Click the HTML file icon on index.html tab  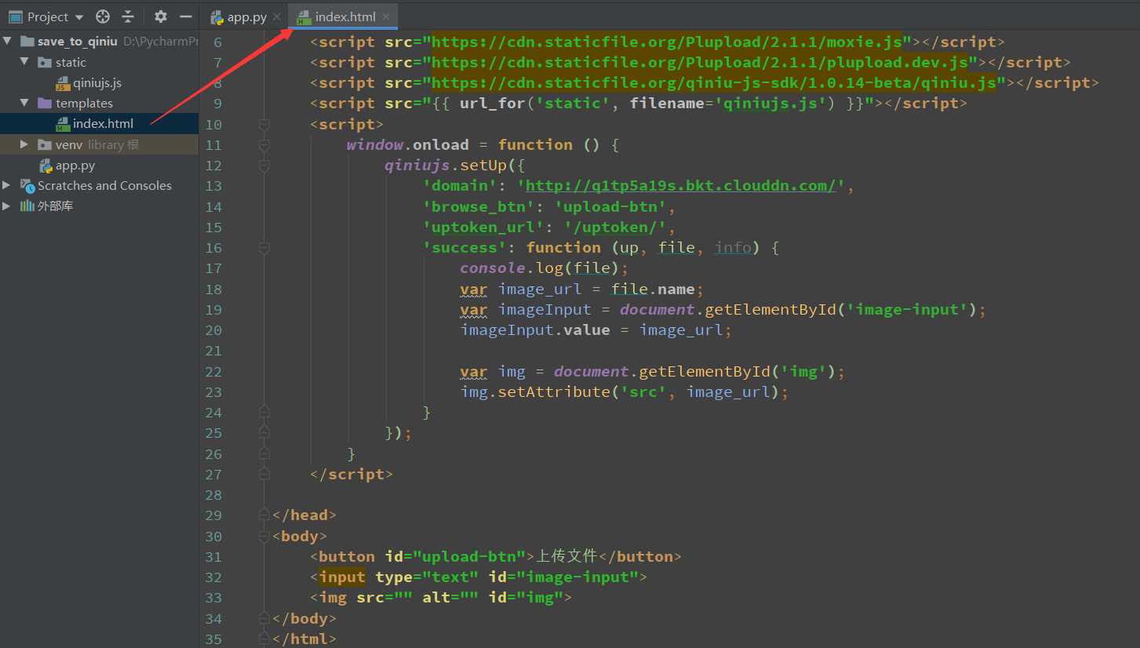click(x=304, y=17)
